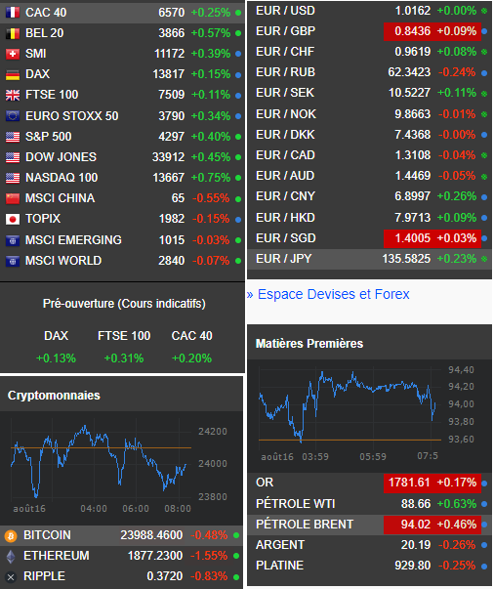This screenshot has width=494, height=589.
Task: Click the globe icon beside MSCI EMERGING
Action: (13, 240)
